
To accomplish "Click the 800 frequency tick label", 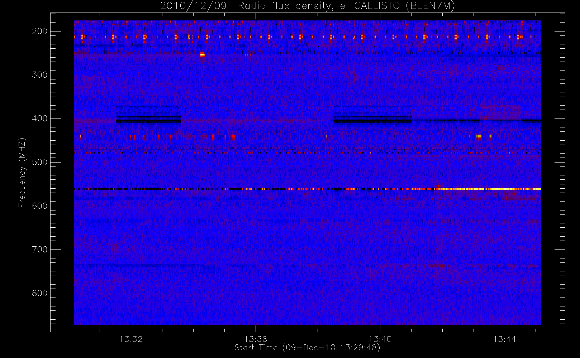I will click(x=39, y=293).
